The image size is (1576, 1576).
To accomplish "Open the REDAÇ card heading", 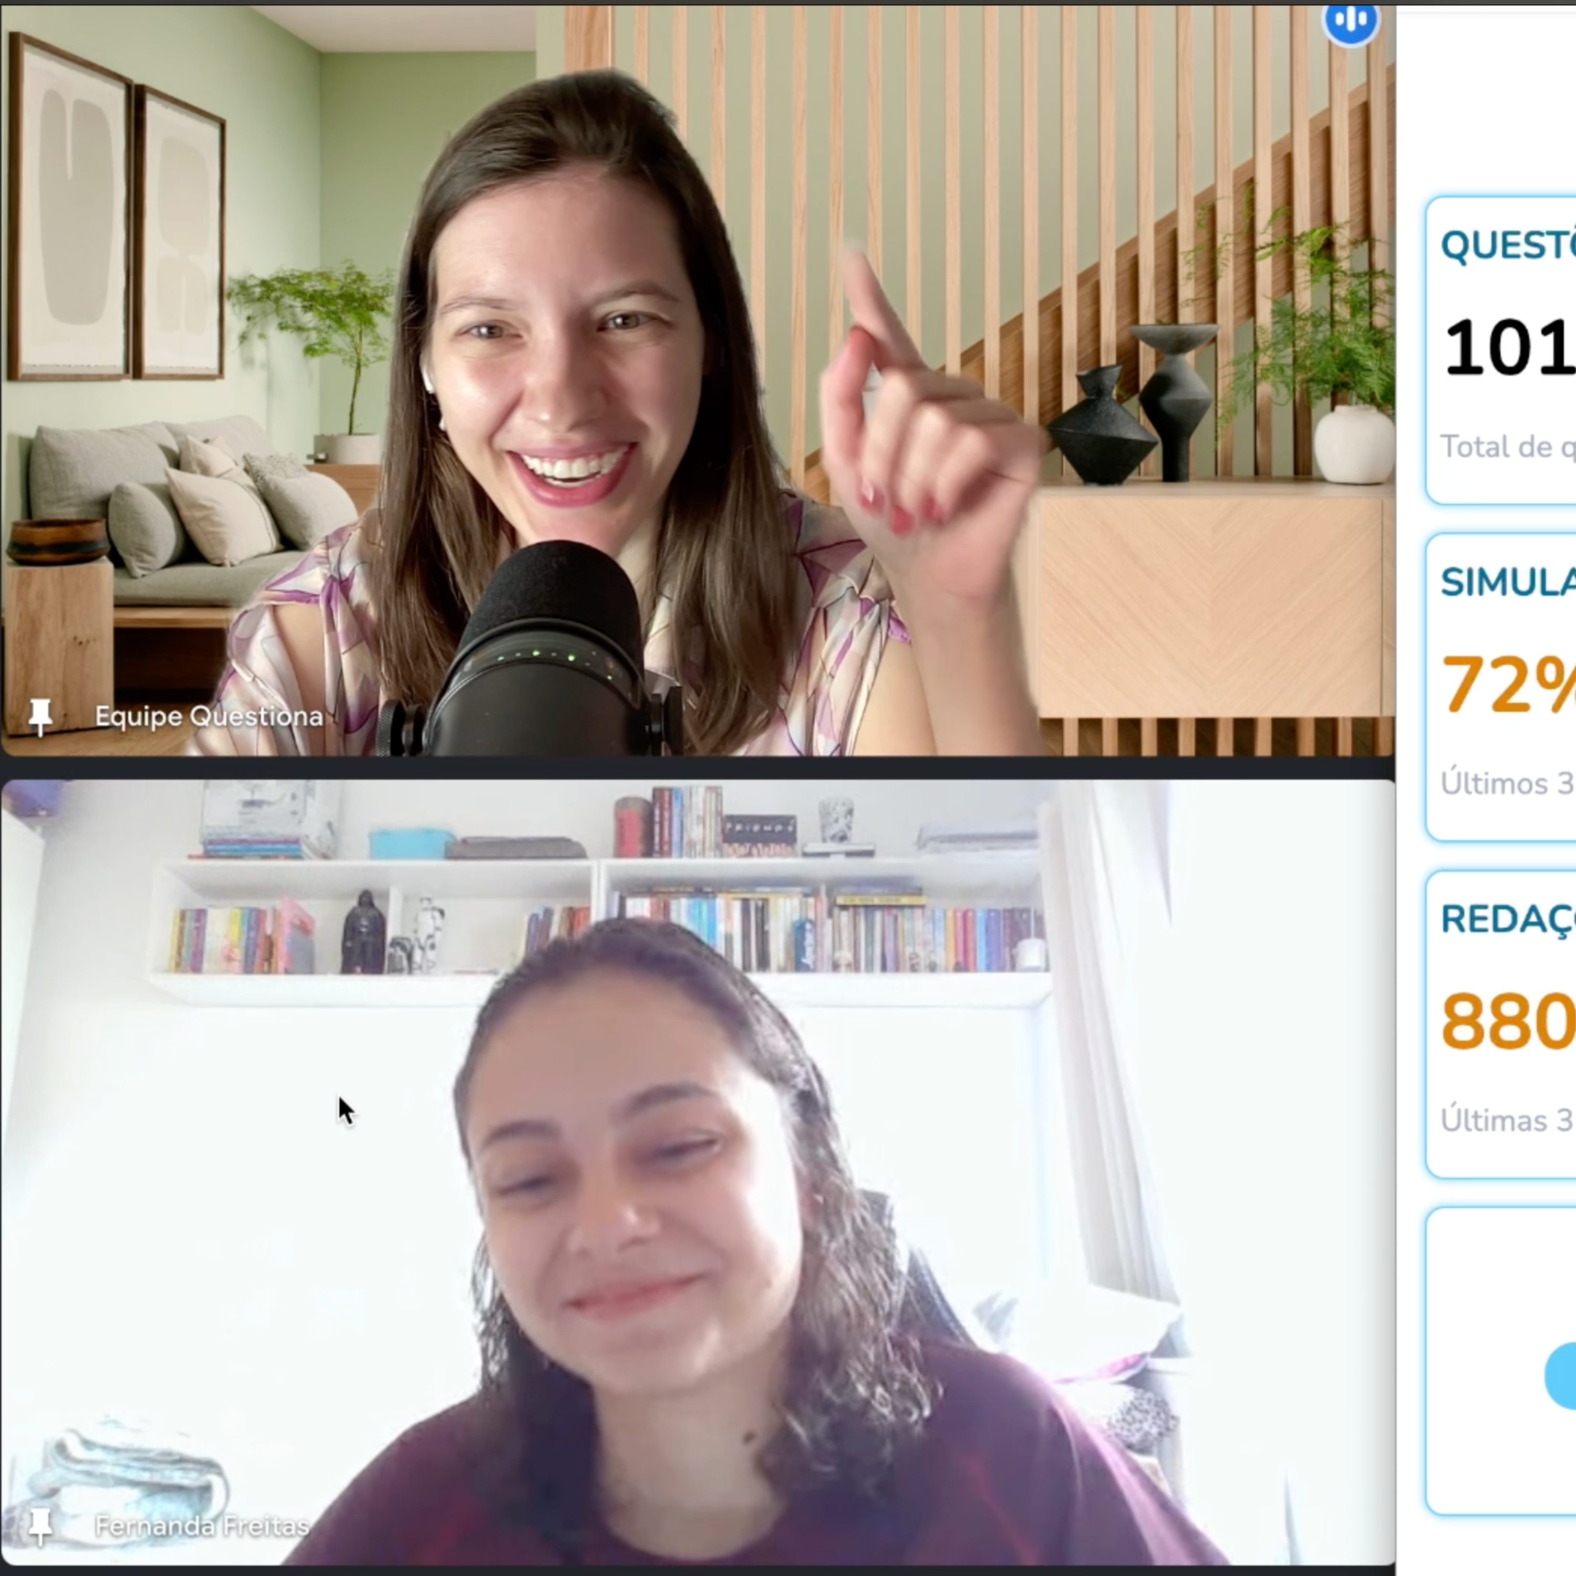I will pos(1508,919).
